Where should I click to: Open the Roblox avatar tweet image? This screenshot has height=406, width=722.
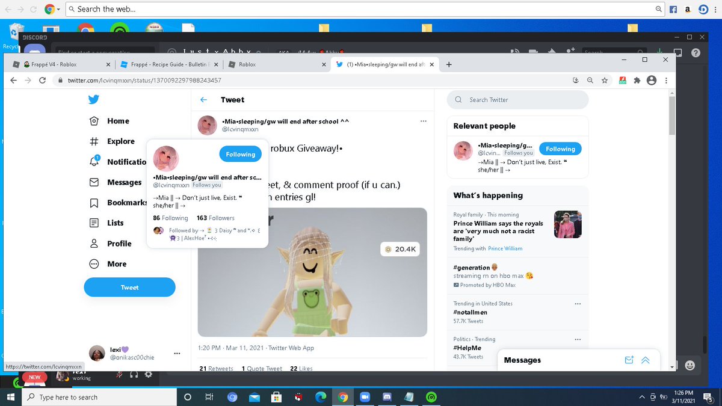pyautogui.click(x=312, y=272)
